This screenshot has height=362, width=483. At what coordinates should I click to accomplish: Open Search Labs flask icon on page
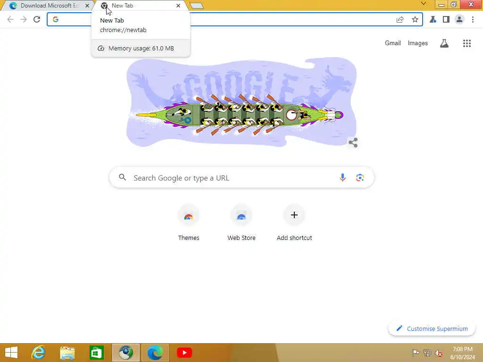click(x=444, y=43)
